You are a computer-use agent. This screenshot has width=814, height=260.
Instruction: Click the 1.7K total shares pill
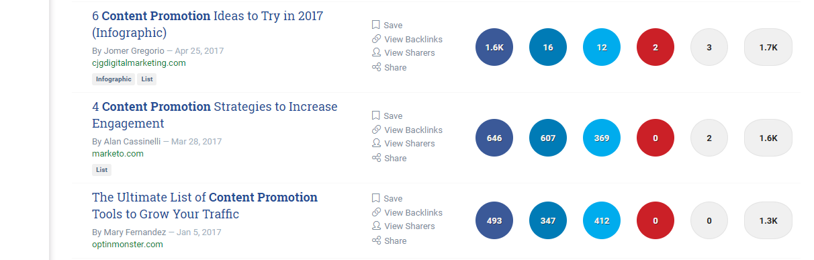768,47
